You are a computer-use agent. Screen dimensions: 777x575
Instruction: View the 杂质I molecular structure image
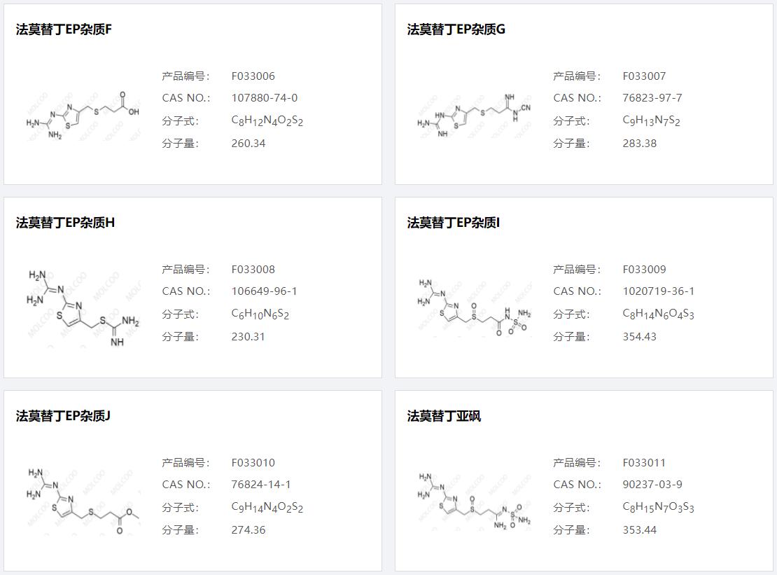tap(474, 308)
